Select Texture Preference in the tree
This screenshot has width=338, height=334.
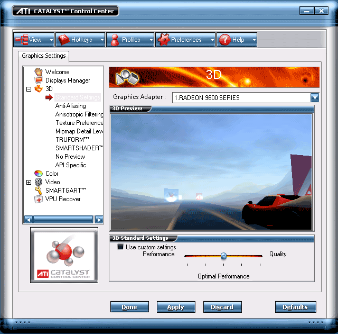(x=79, y=123)
